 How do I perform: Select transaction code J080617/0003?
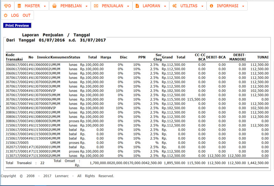coord(17,121)
